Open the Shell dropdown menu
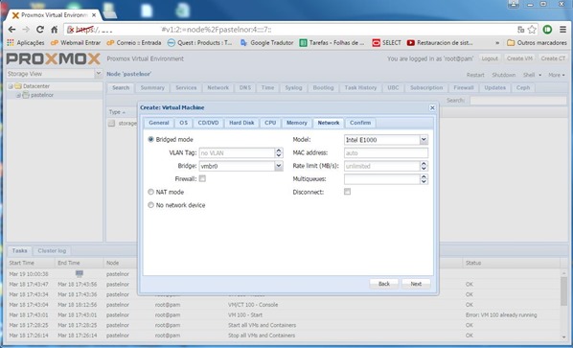 pyautogui.click(x=532, y=75)
